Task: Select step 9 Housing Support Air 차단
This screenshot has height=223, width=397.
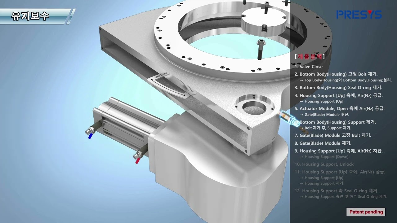Action: tap(339, 151)
